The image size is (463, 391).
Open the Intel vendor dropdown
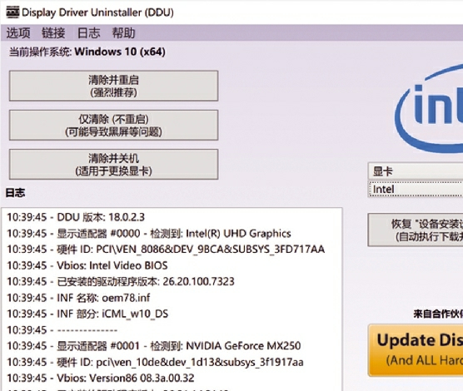(416, 189)
